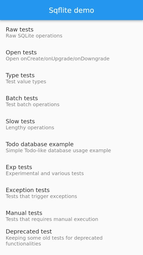Click 'Simple Todo-like database usage example' text
Screen dimensions: 143x255
(58, 151)
